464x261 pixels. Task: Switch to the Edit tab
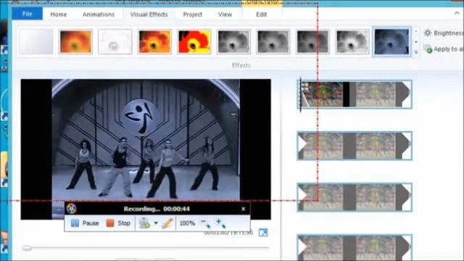pyautogui.click(x=261, y=14)
